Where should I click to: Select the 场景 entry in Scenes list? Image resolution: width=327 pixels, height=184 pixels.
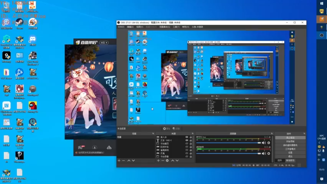click(136, 137)
